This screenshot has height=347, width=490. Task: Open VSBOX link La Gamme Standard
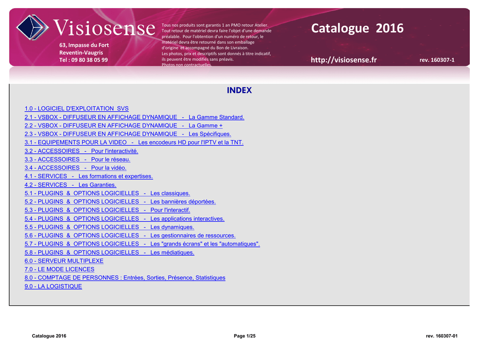[x=134, y=117]
